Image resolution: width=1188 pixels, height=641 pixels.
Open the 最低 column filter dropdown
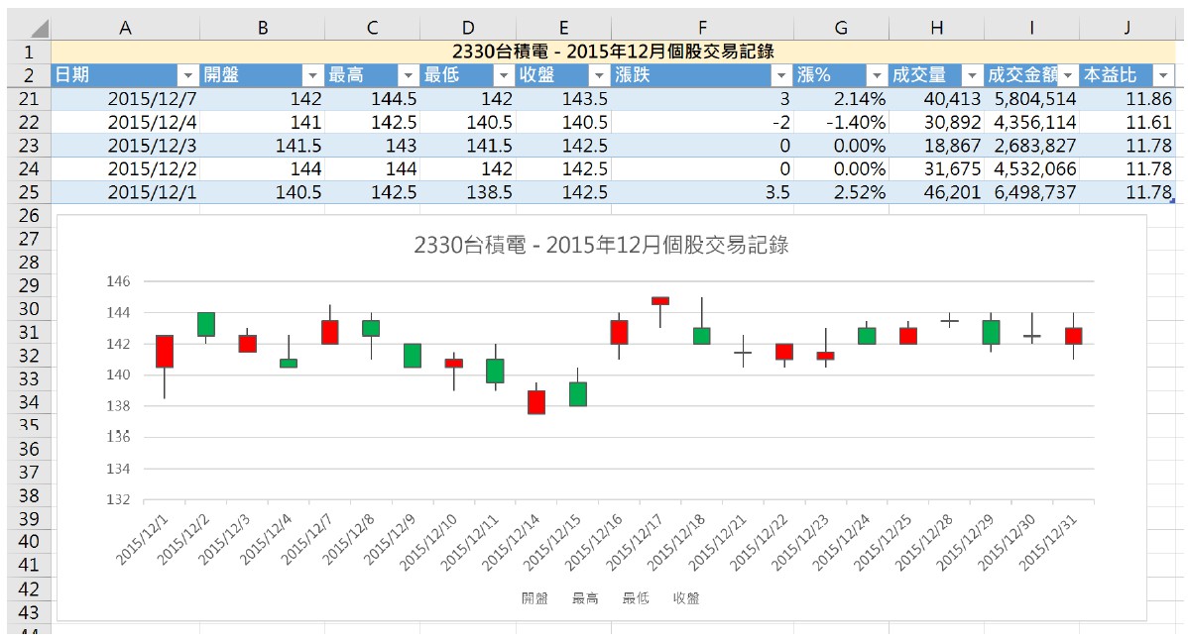(x=504, y=75)
